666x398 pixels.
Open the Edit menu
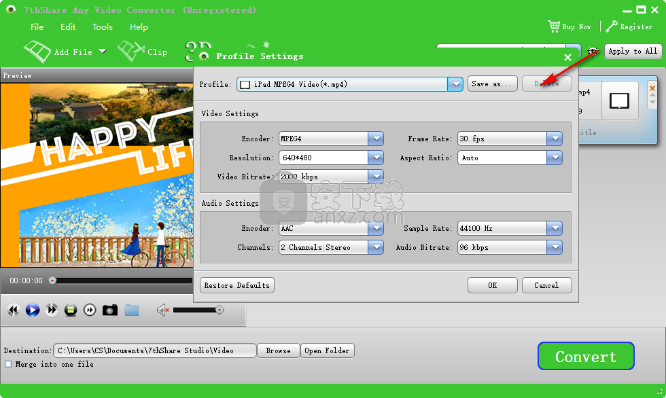pos(68,26)
